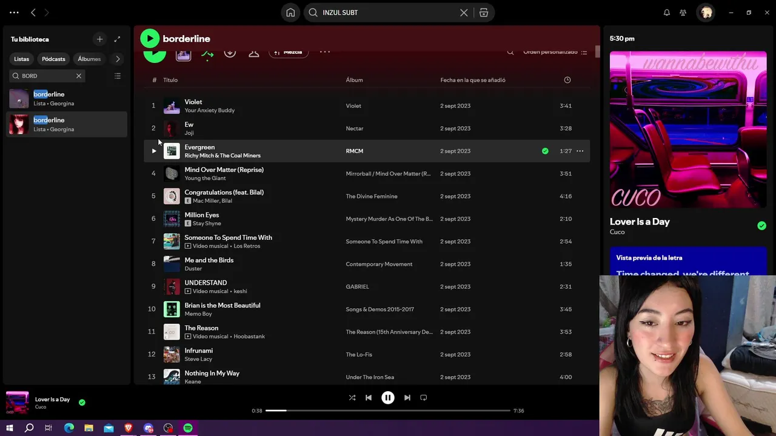Click Million Eyes album cover thumbnail
776x436 pixels.
(172, 219)
